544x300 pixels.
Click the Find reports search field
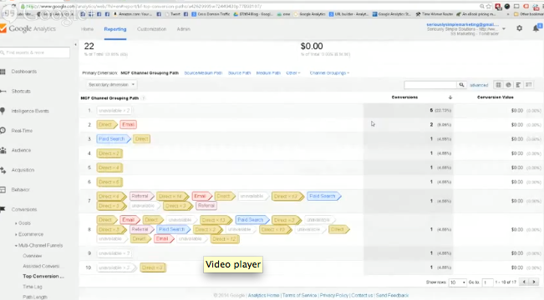pyautogui.click(x=35, y=52)
